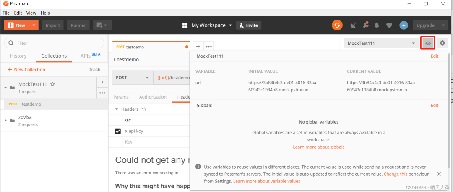The height and width of the screenshot is (192, 453).
Task: Switch to the History tab
Action: pyautogui.click(x=18, y=56)
